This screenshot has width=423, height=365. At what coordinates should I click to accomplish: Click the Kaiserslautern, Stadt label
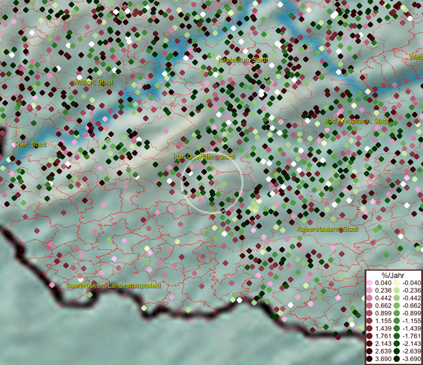click(x=327, y=229)
